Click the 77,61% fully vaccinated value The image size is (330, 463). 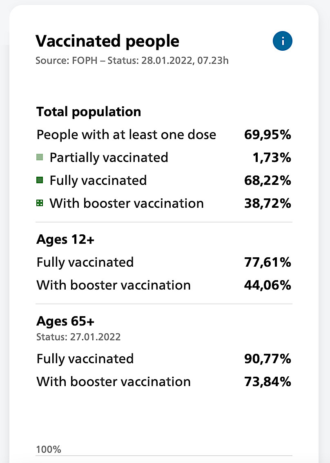coord(268,262)
